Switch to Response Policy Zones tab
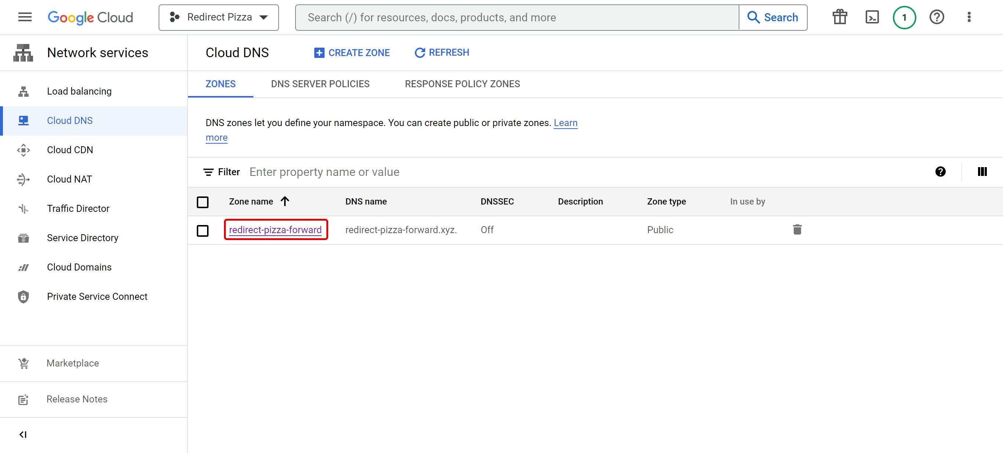The width and height of the screenshot is (1003, 453). pos(462,84)
